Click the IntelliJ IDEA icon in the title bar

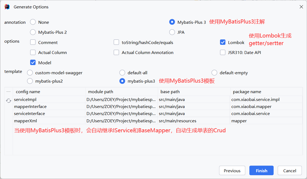[7, 7]
